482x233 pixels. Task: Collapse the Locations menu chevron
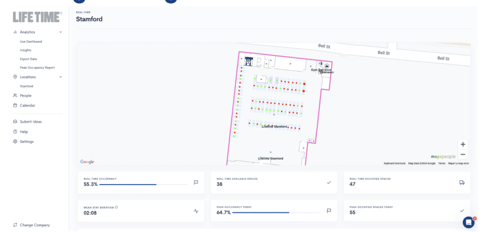click(x=61, y=77)
